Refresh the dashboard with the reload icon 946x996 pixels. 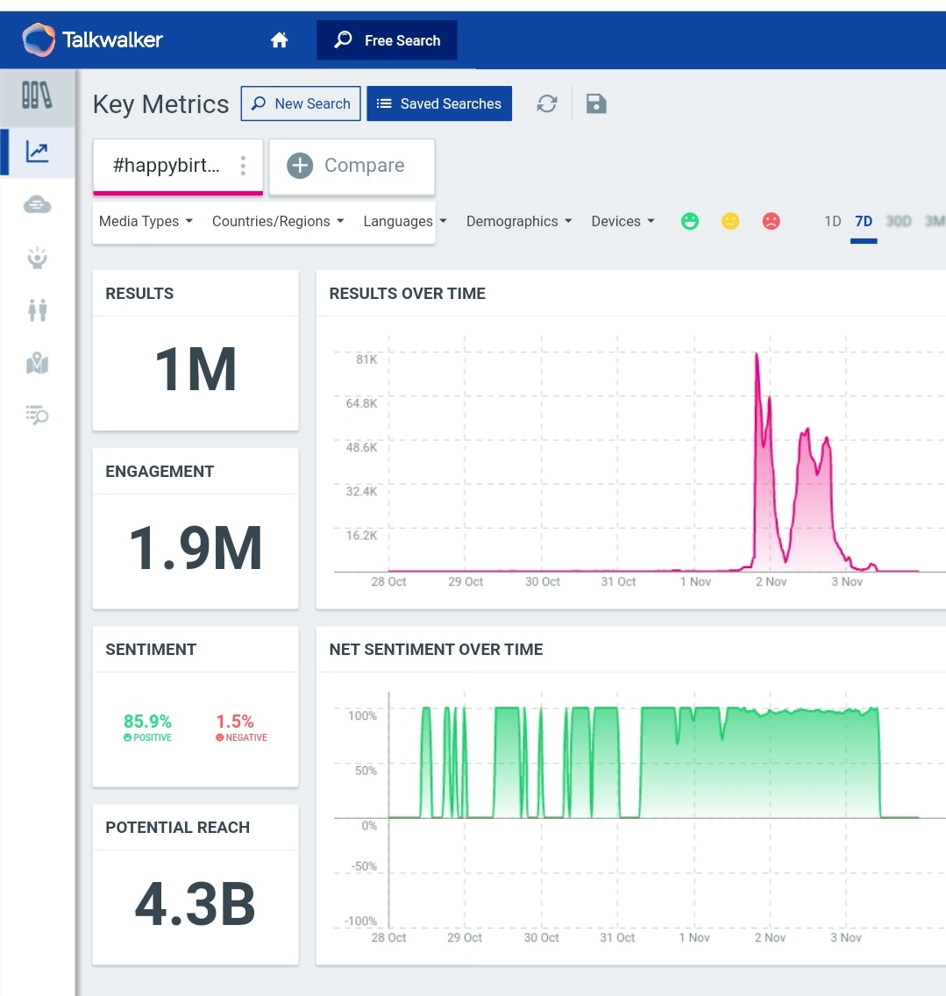pos(547,103)
